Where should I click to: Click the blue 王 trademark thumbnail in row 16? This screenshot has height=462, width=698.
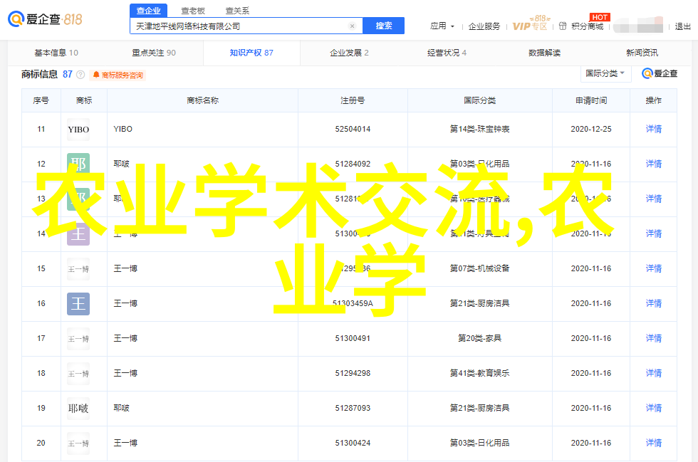pyautogui.click(x=78, y=304)
